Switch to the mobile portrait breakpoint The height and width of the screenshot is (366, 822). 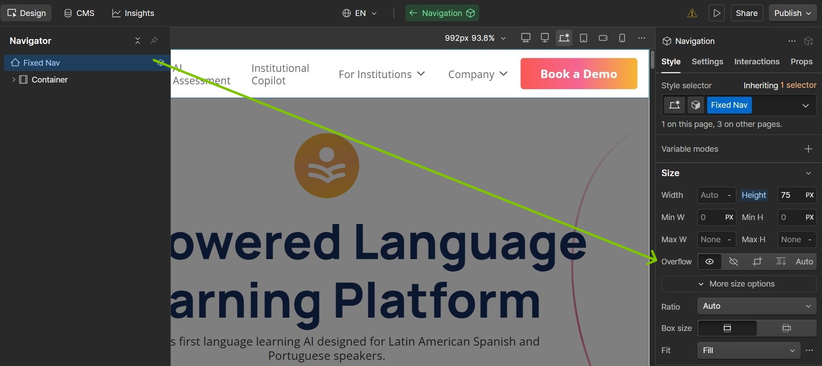622,38
